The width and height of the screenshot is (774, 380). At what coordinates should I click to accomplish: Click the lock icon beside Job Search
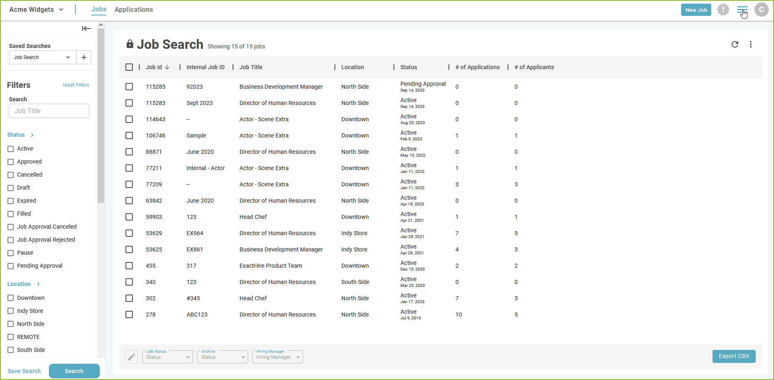pyautogui.click(x=130, y=44)
